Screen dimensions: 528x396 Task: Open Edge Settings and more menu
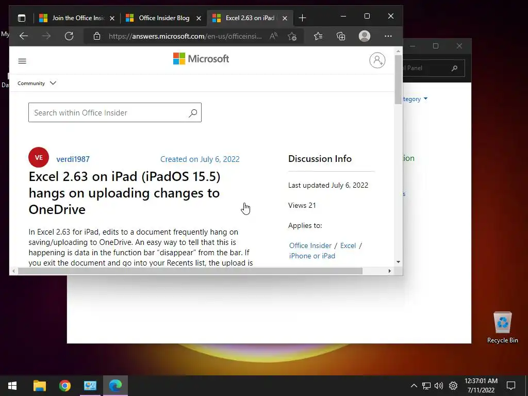click(x=388, y=36)
